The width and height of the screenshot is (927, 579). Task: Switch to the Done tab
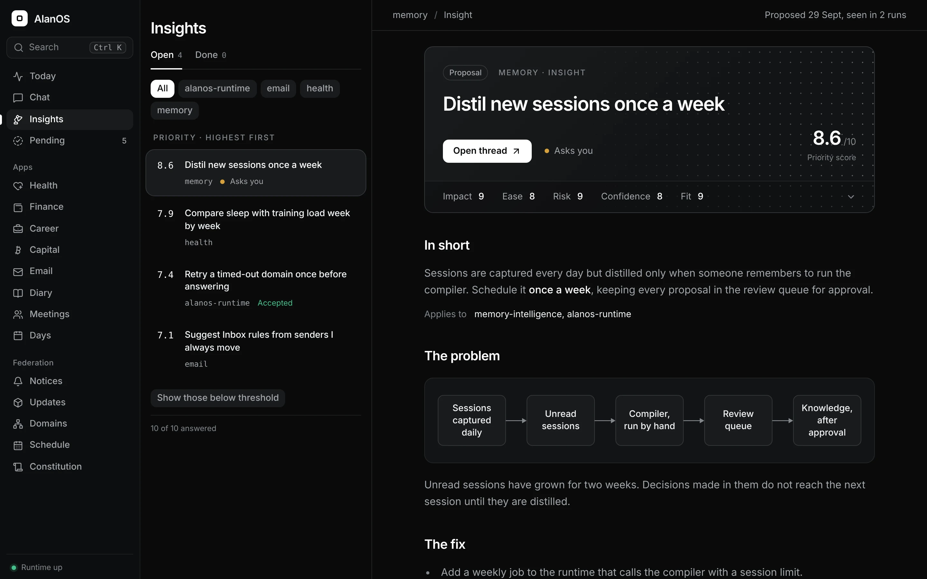tap(211, 55)
